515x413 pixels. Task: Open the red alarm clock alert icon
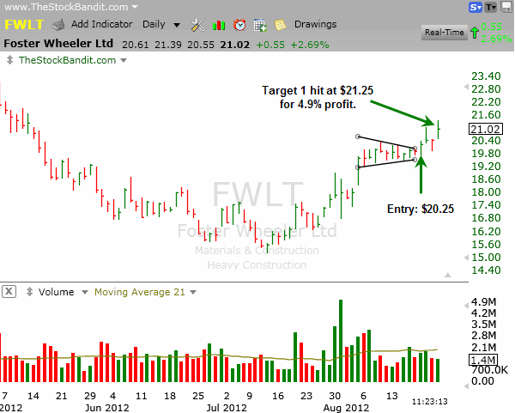click(239, 25)
